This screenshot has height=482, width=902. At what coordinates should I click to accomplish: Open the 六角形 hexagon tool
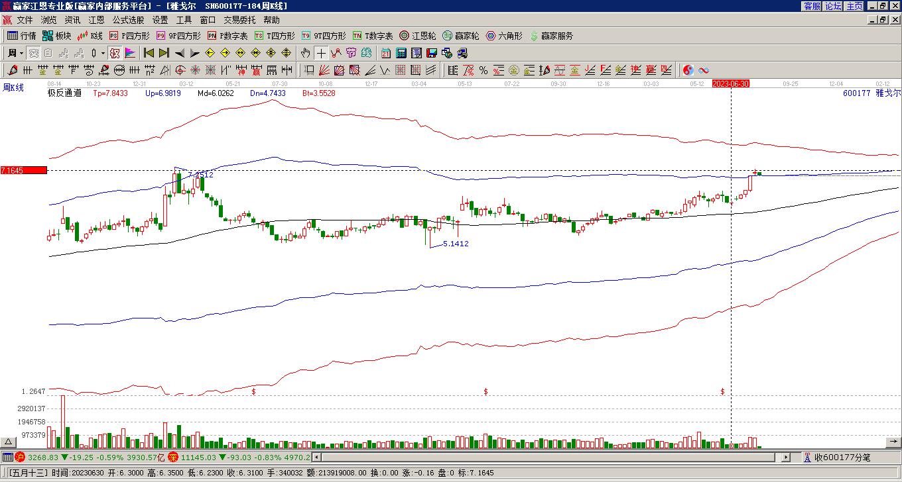504,36
